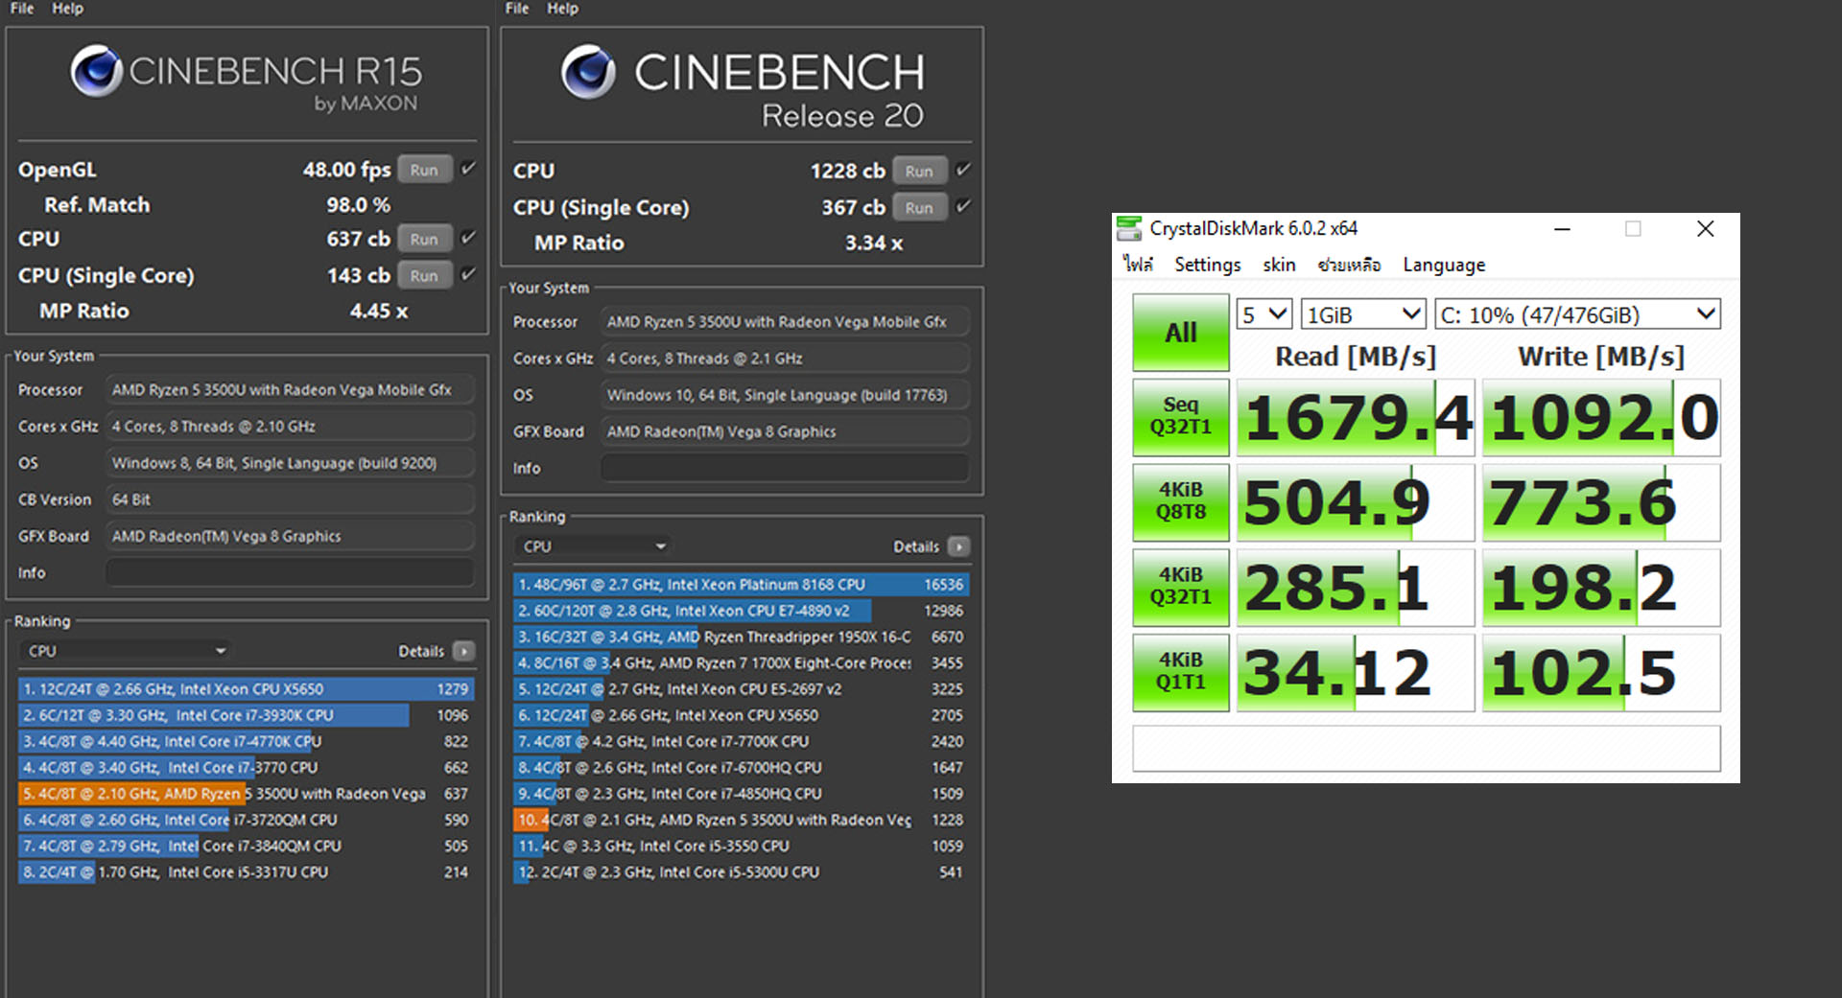Click the R20 Processor field AMD Ryzen 5
This screenshot has width=1842, height=998.
[x=785, y=322]
